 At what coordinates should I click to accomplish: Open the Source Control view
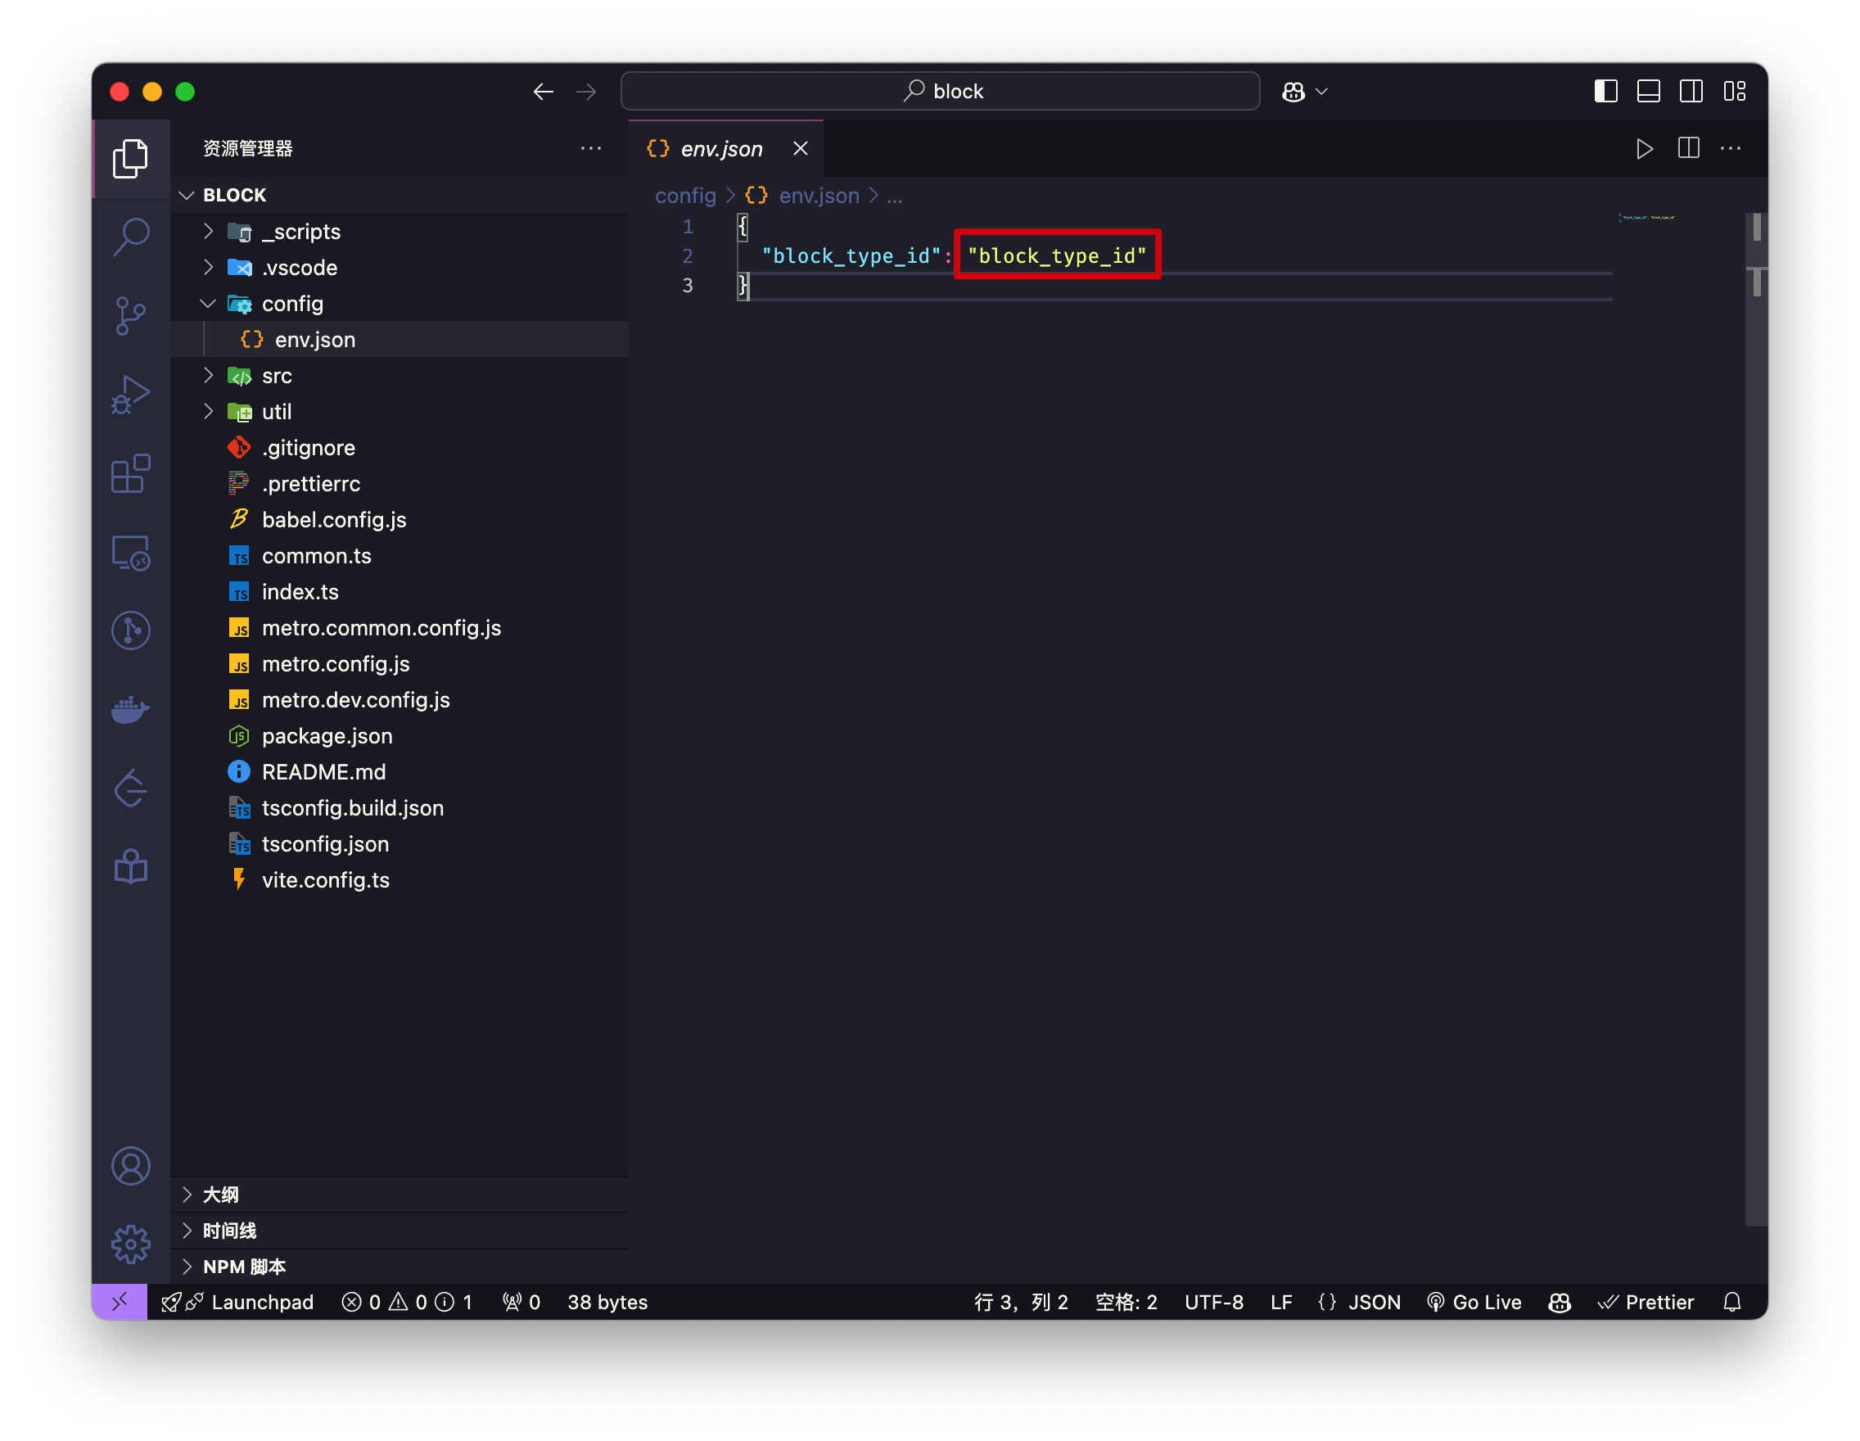click(x=130, y=316)
